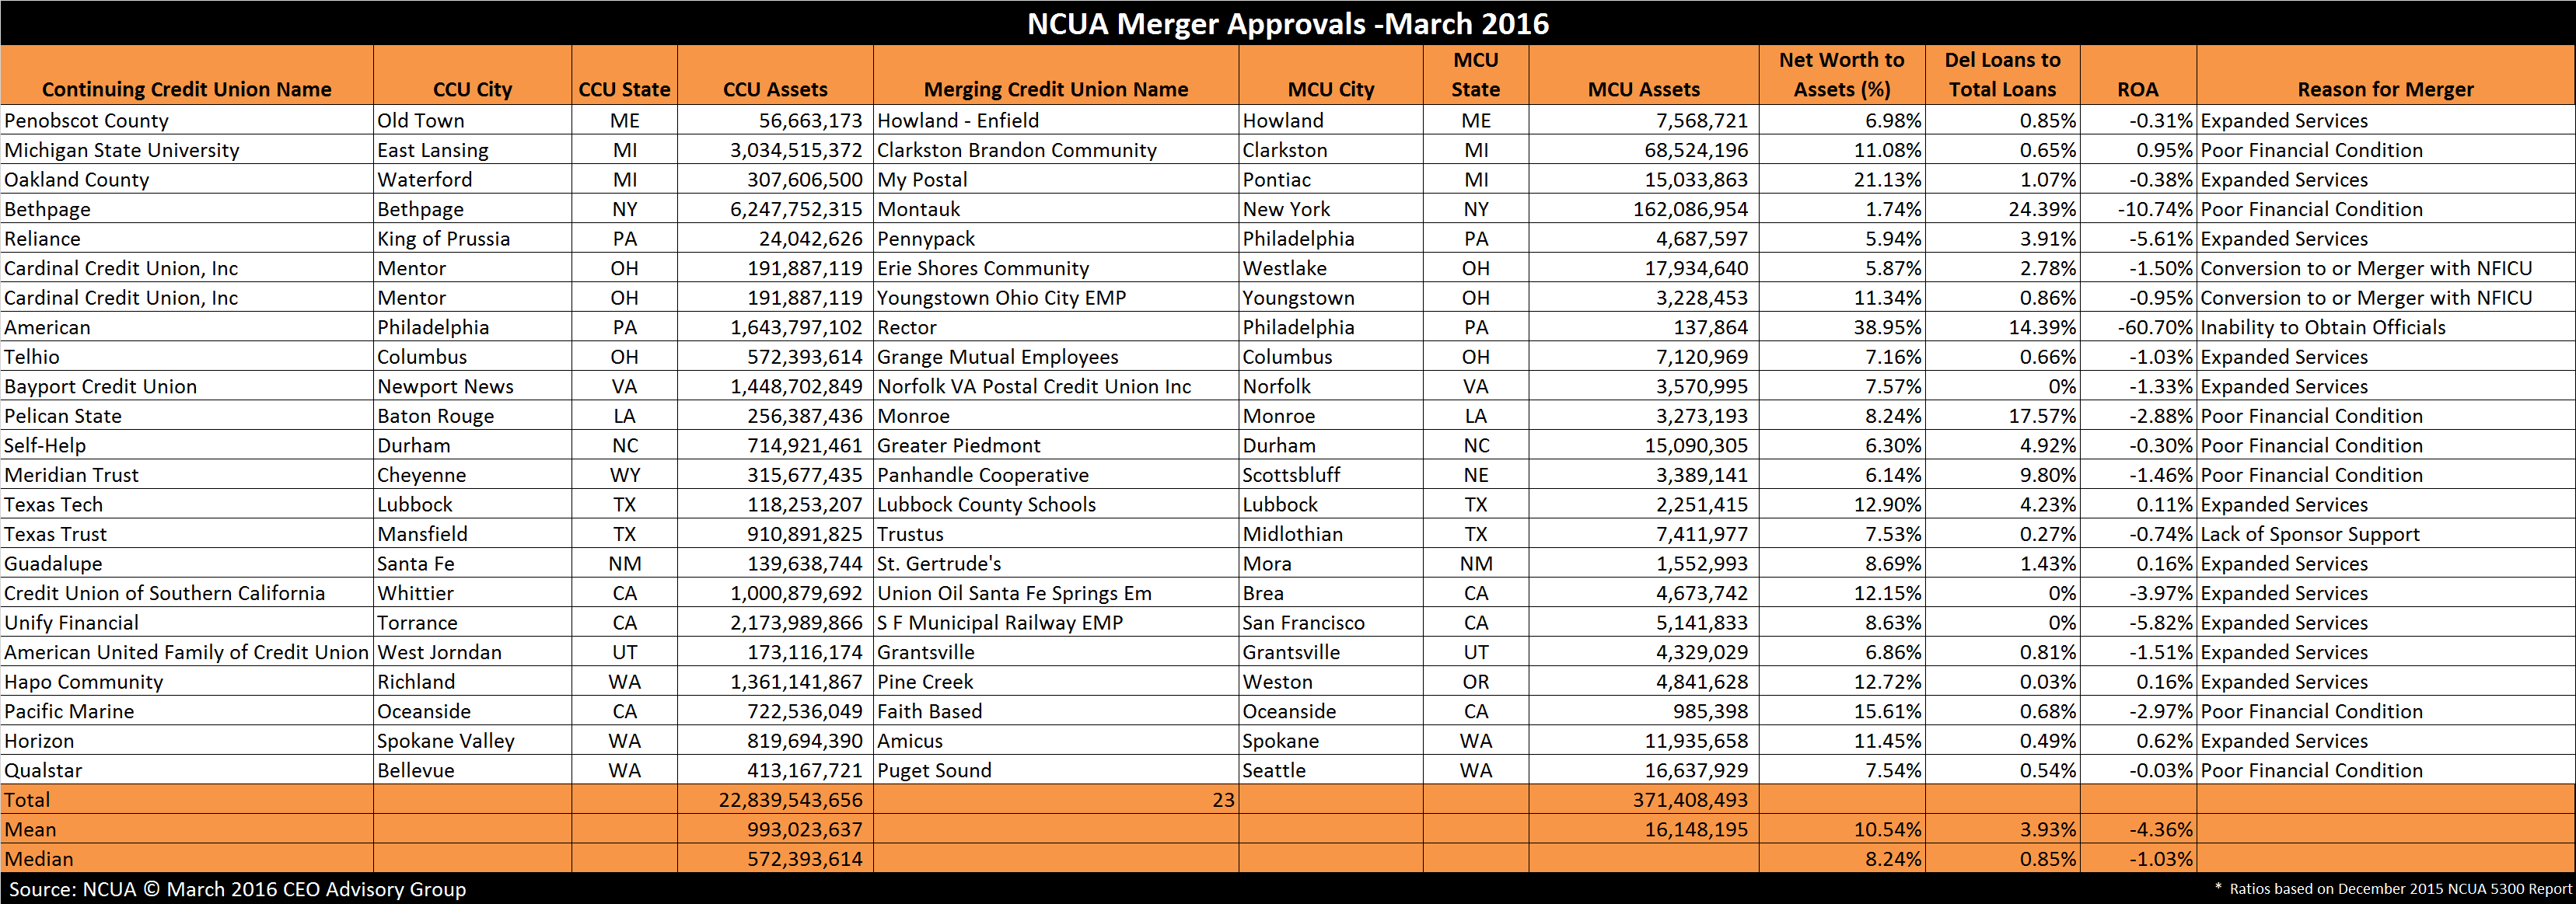
Task: Select the Penobscot County cell
Action: tap(187, 120)
